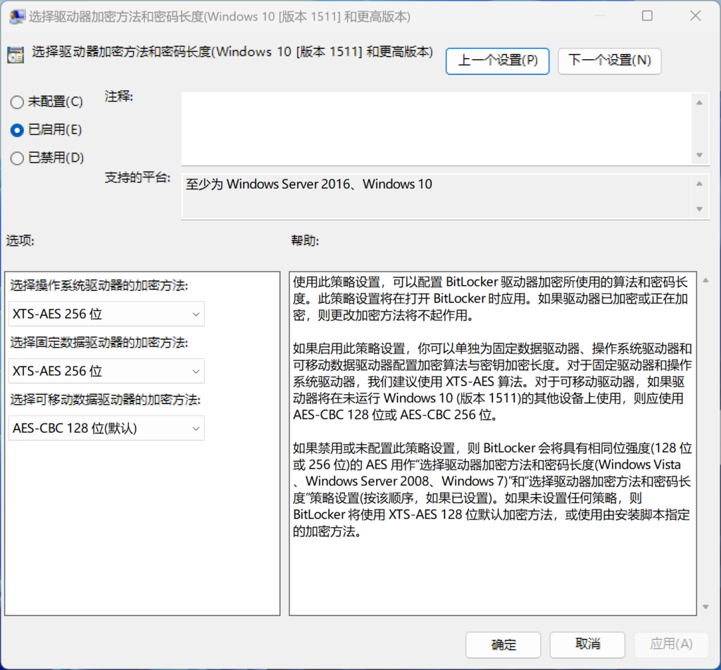Expand the removable data drive AES-CBC dropdown
This screenshot has width=721, height=670.
pos(107,428)
